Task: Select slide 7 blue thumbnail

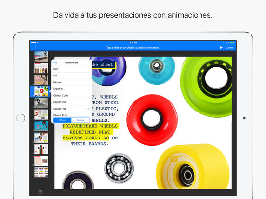Action: (41, 126)
